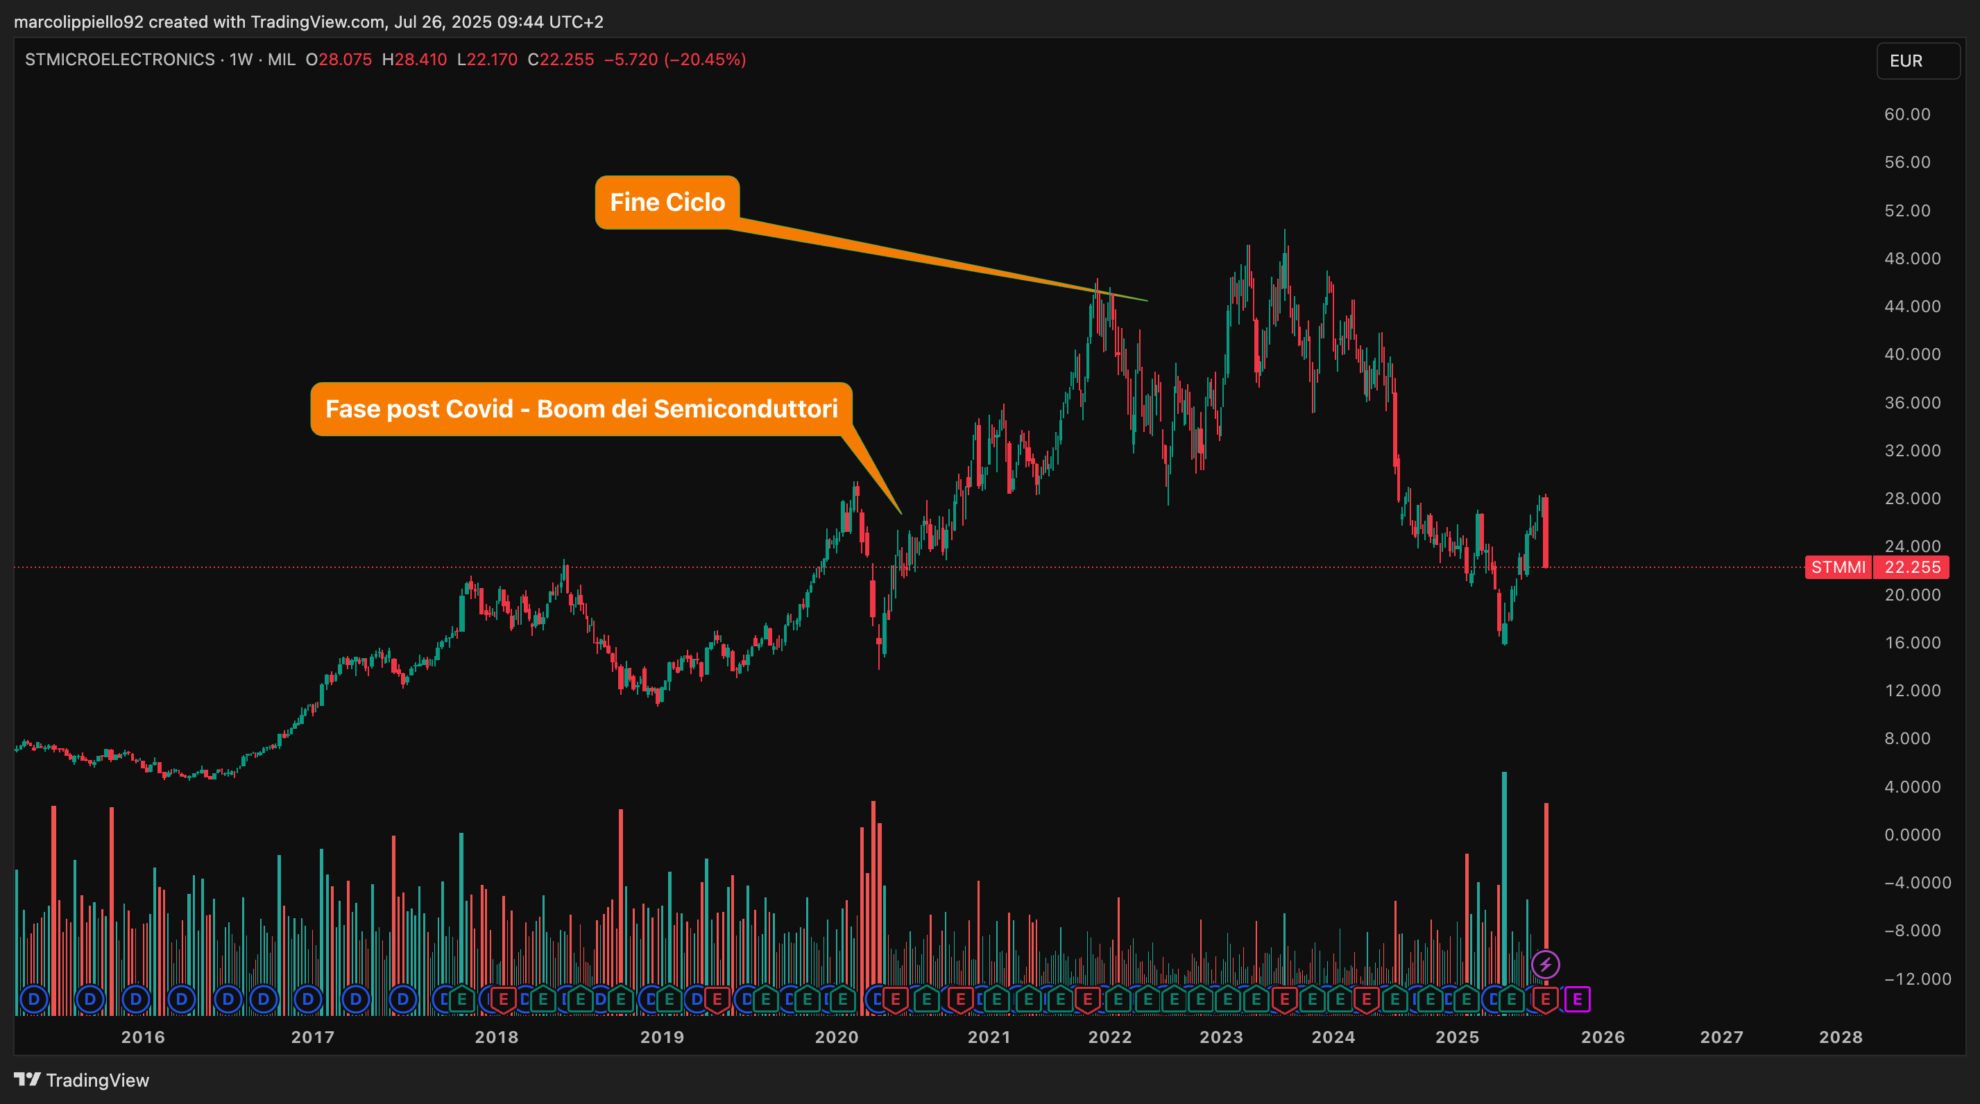Click the last red candle on chart
The image size is (1980, 1104).
coord(1545,533)
